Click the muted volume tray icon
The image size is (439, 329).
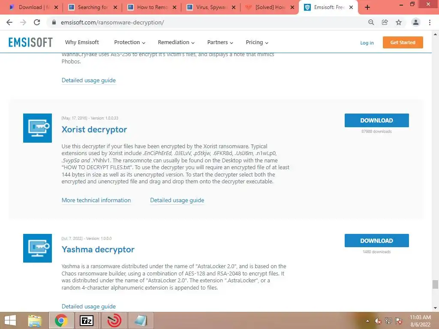tap(378, 321)
